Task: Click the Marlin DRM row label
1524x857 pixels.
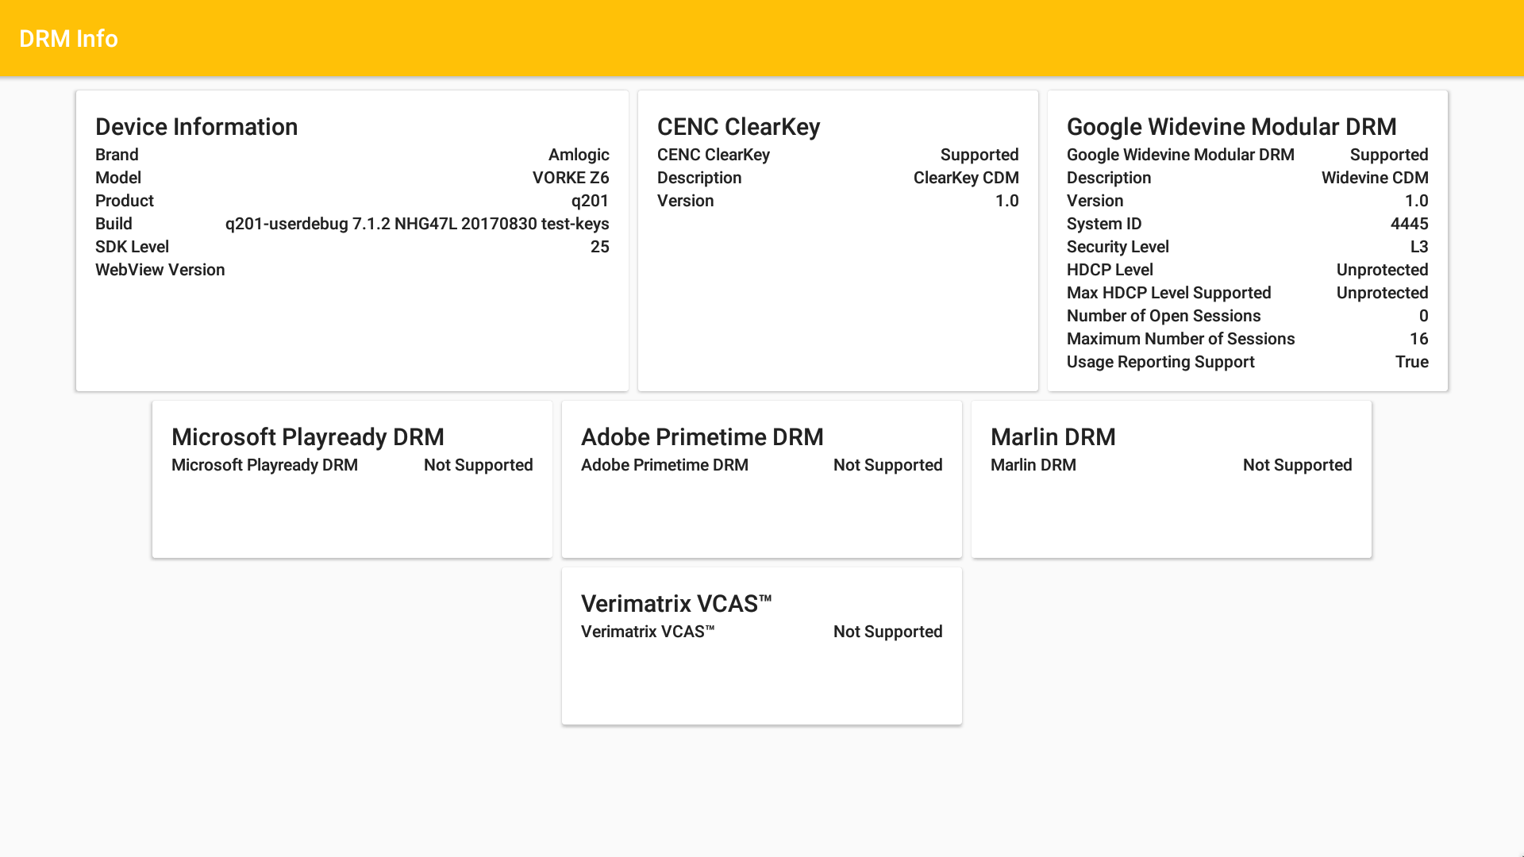Action: pyautogui.click(x=1033, y=465)
